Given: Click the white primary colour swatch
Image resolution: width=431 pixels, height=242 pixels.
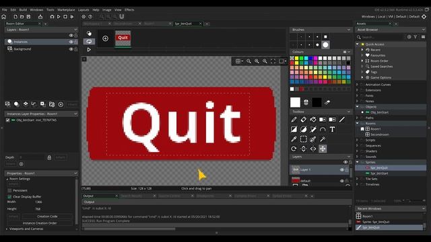Looking at the screenshot, I should [295, 102].
